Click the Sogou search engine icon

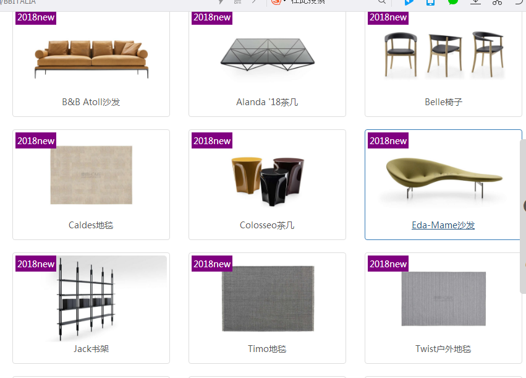click(x=276, y=2)
